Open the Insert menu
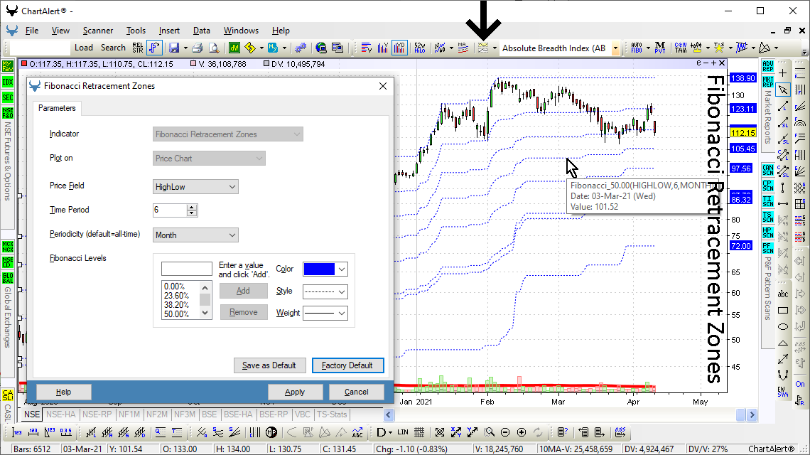810x455 pixels. [x=169, y=31]
